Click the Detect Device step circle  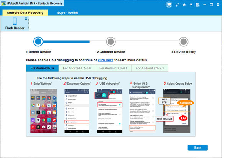pos(38,41)
